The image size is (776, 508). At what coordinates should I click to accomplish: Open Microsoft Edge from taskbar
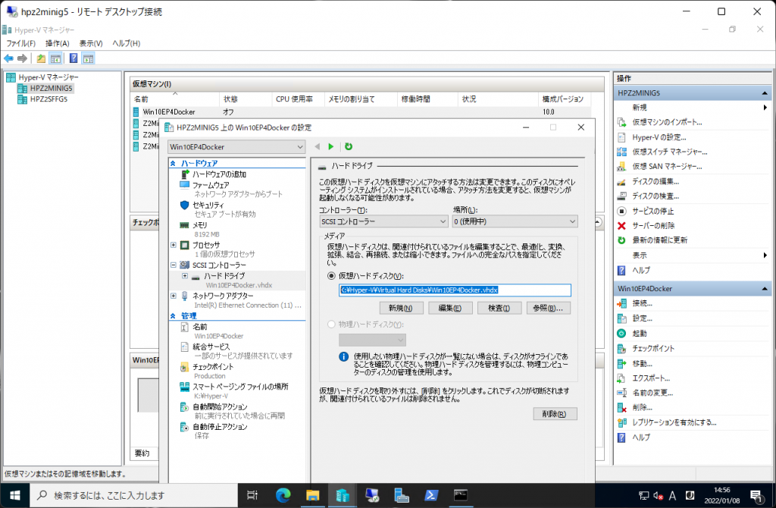click(283, 495)
